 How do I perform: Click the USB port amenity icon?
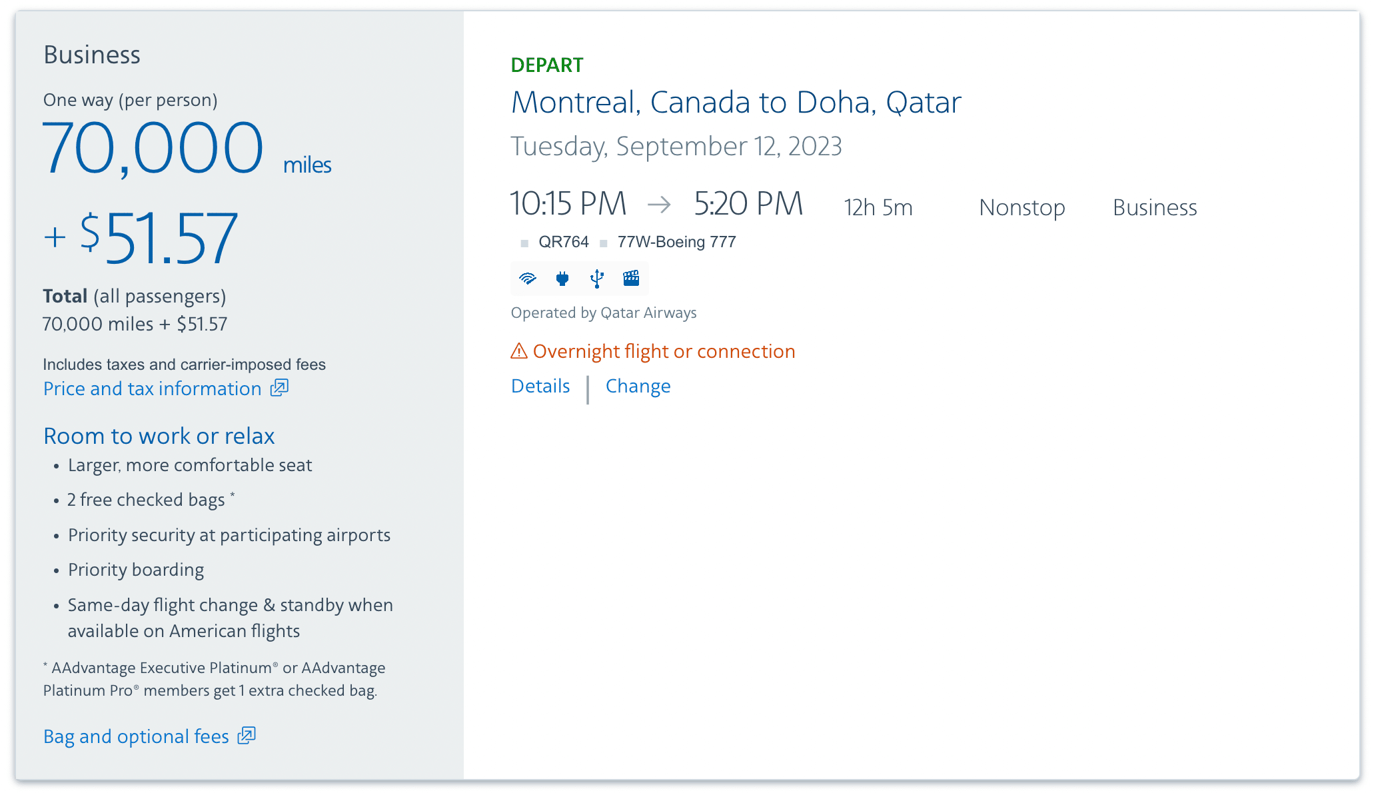[597, 279]
